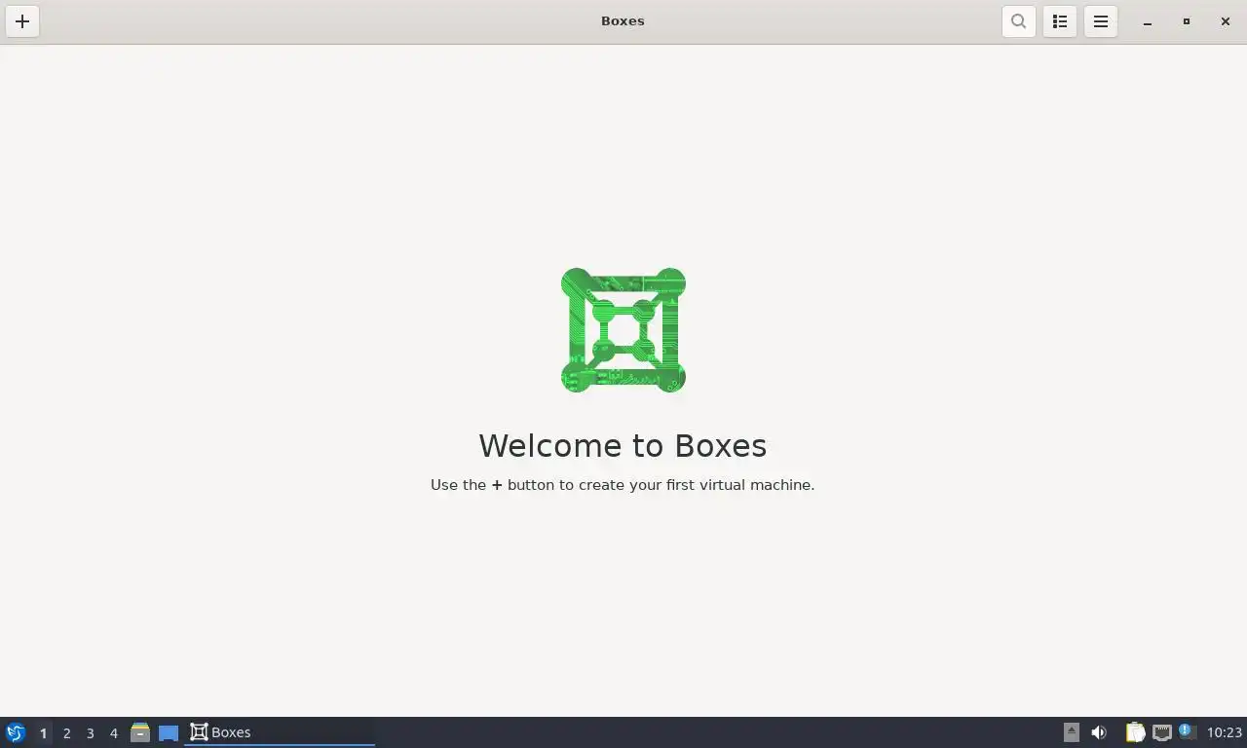
Task: Launch the file manager from the taskbar
Action: pos(140,732)
